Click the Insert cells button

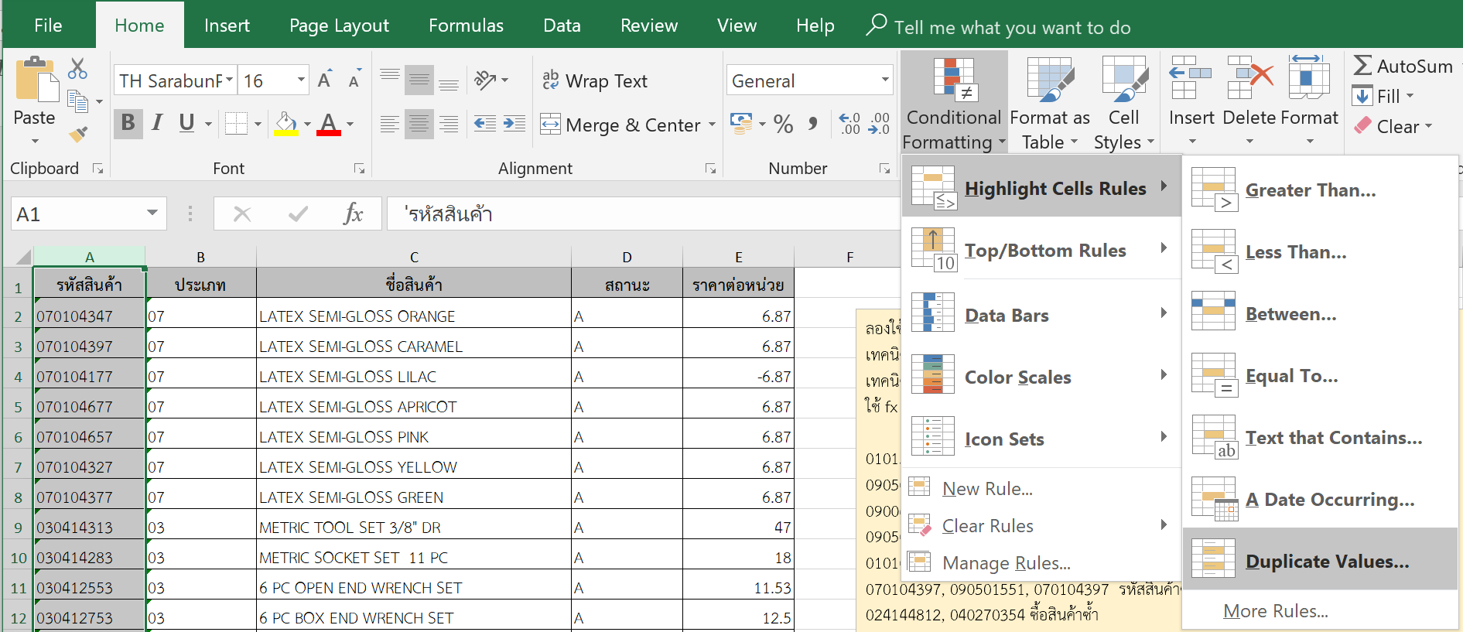(1191, 101)
